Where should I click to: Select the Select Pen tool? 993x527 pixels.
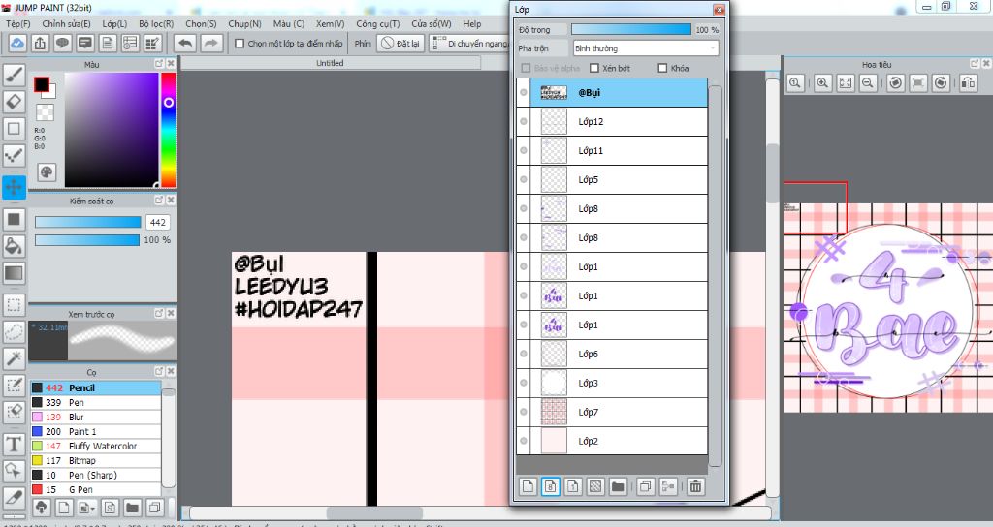point(14,386)
